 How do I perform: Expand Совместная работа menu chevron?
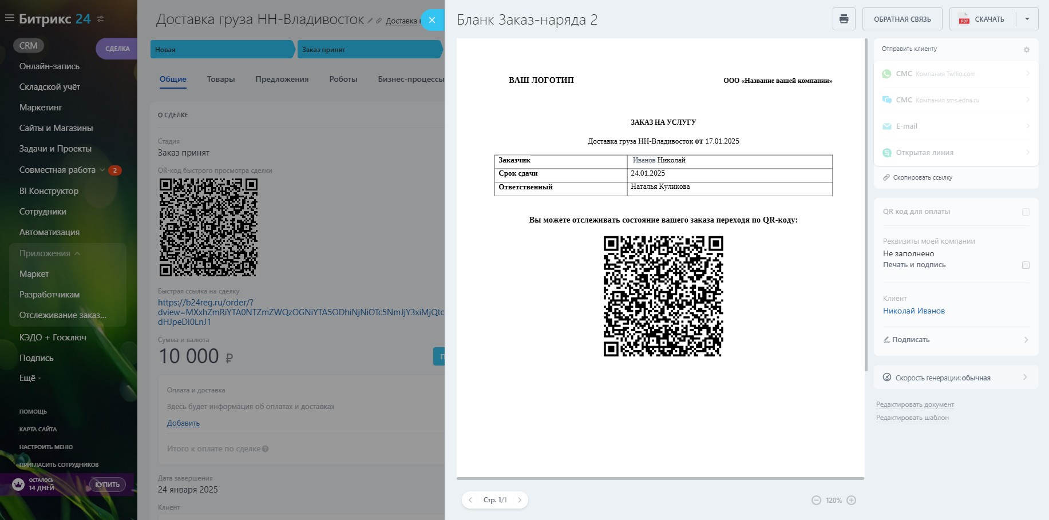pyautogui.click(x=102, y=170)
